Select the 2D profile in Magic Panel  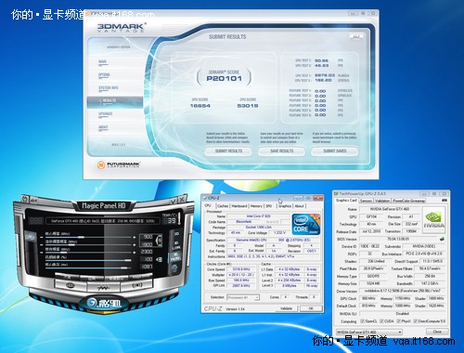(176, 234)
